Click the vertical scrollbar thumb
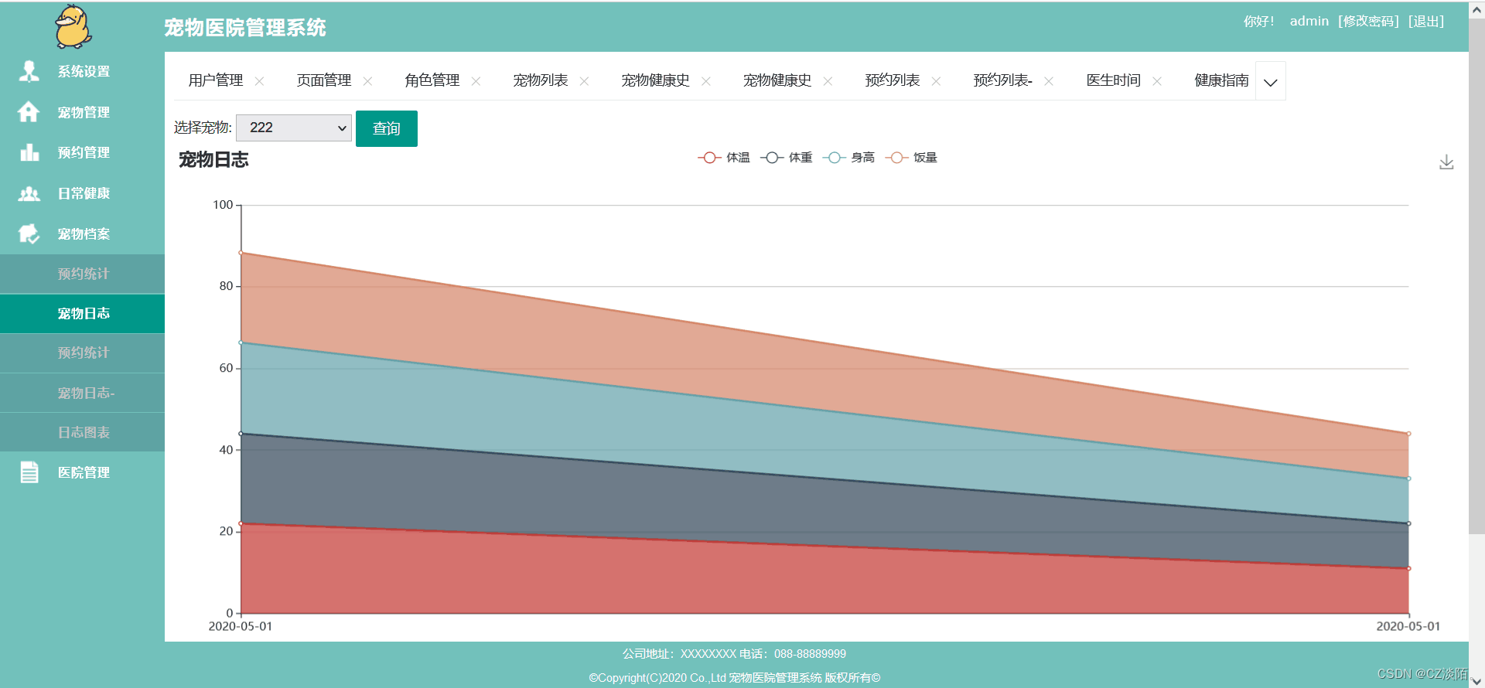The image size is (1485, 688). tap(1476, 276)
